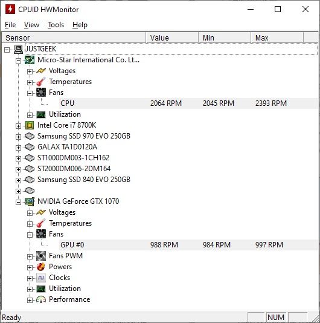
Task: Expand the Powers node
Action: [x=30, y=267]
